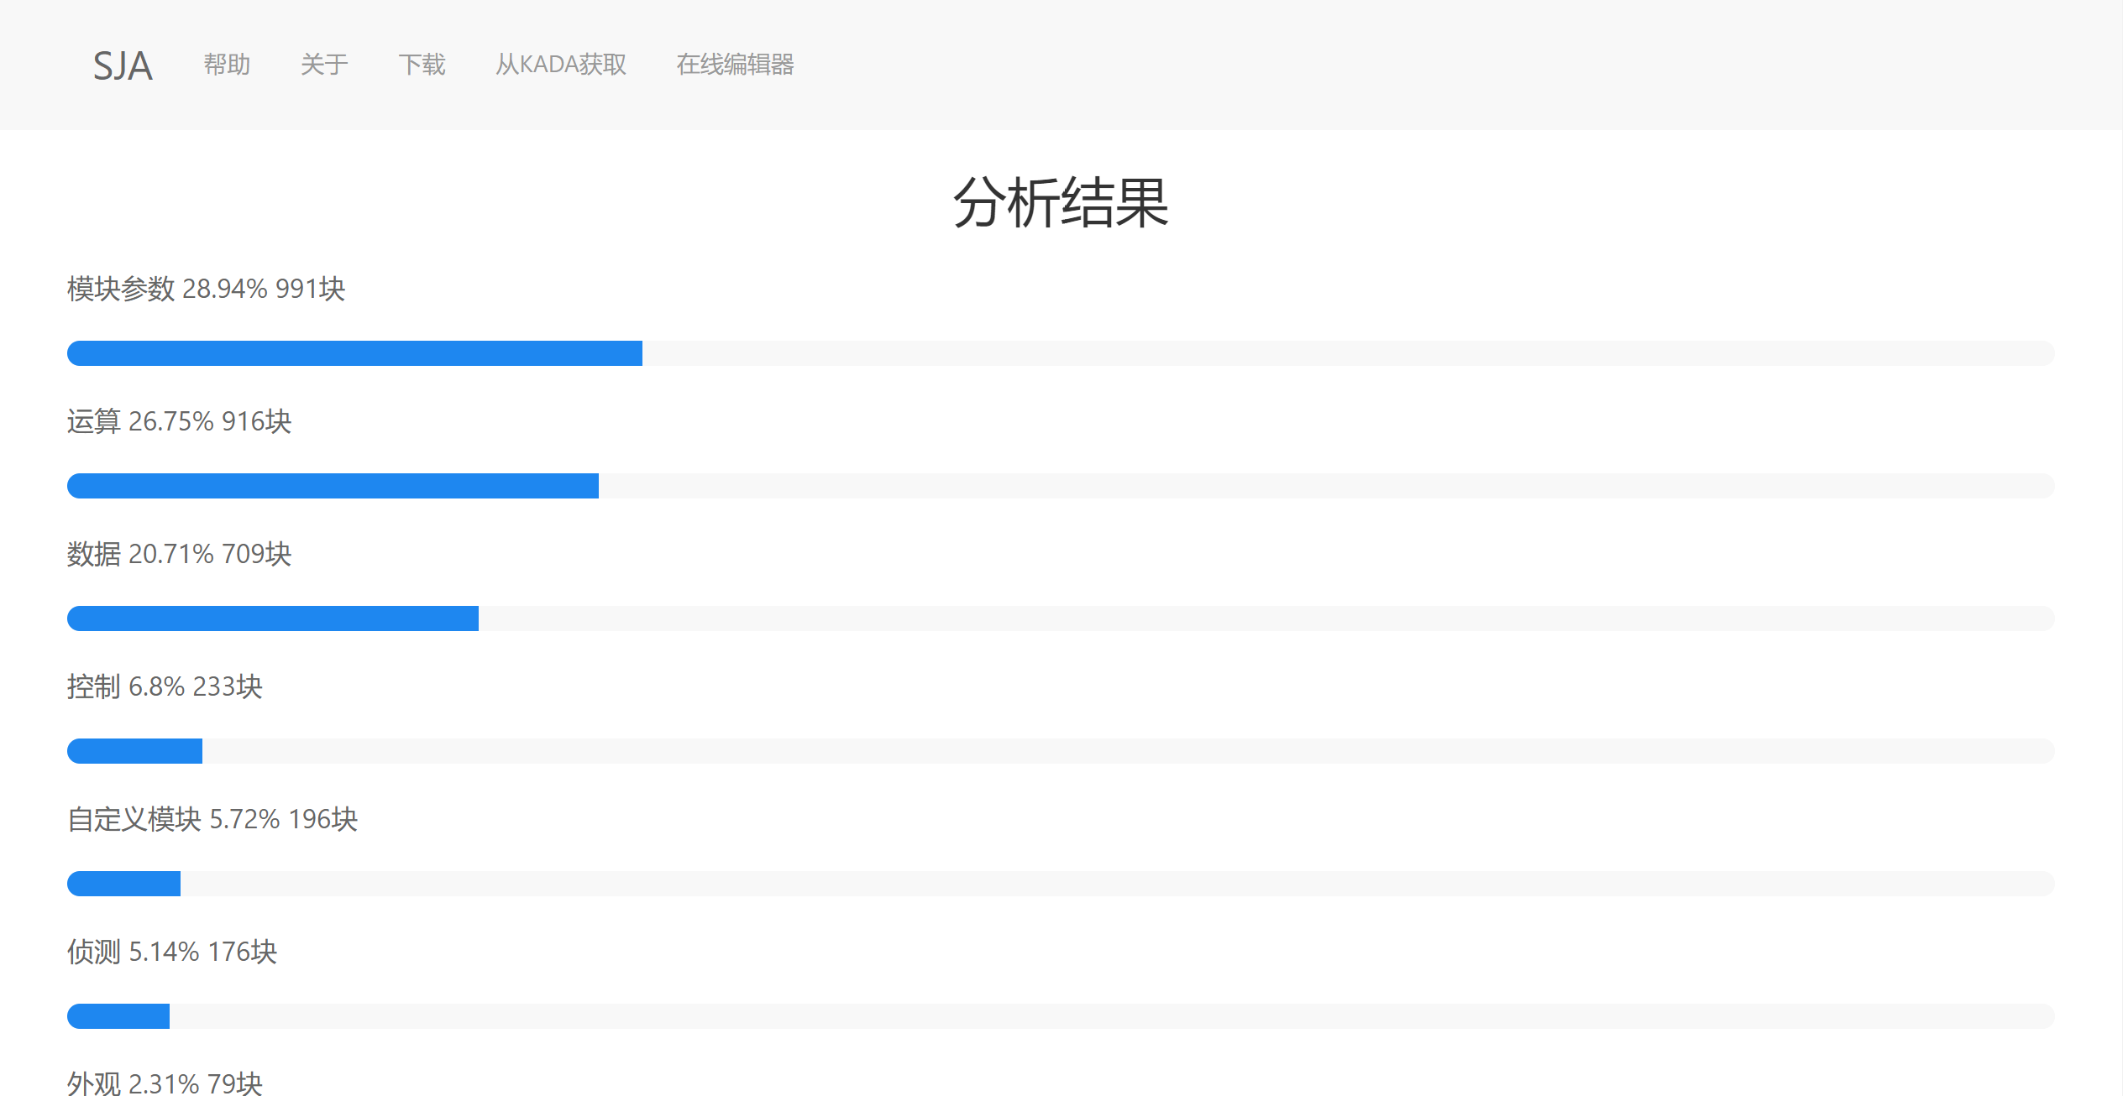Go to the 关于 about page
This screenshot has width=2123, height=1096.
(324, 65)
